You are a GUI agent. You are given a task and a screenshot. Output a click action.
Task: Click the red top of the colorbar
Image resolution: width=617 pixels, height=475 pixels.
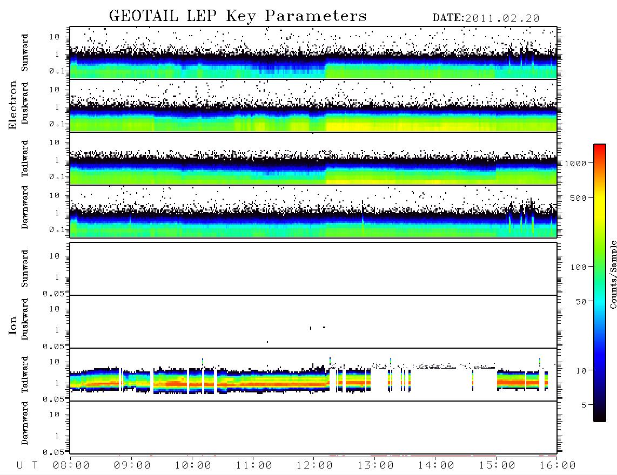coord(600,148)
